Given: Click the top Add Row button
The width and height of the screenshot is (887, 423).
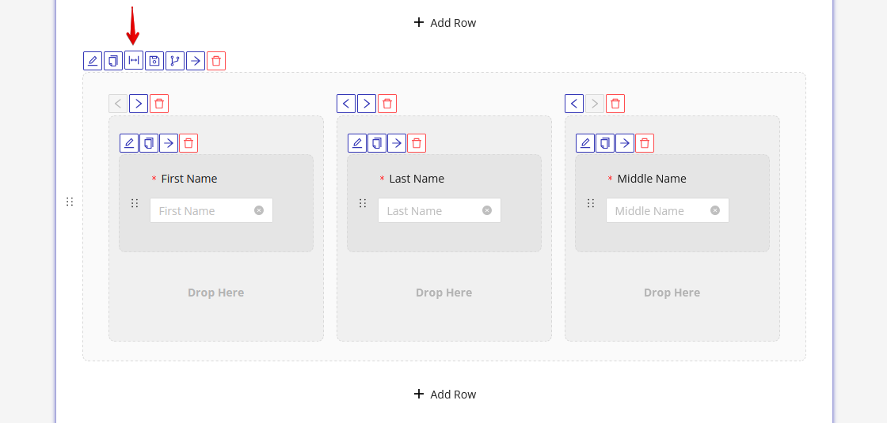Looking at the screenshot, I should tap(445, 23).
